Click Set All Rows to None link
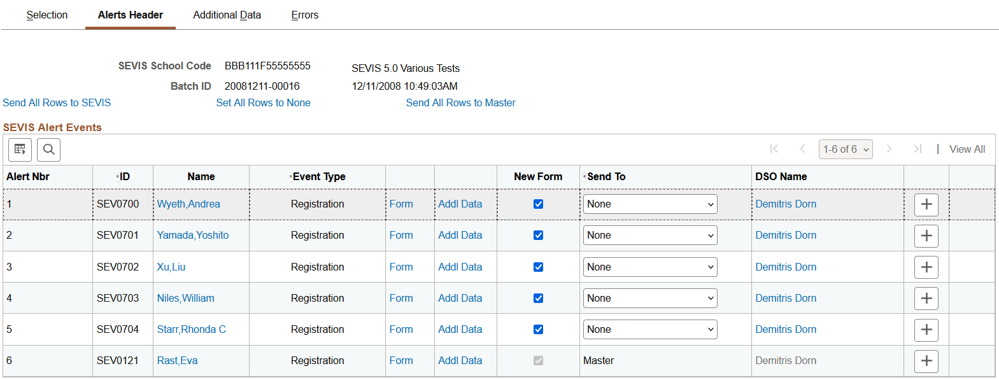The height and width of the screenshot is (380, 999). pyautogui.click(x=264, y=102)
